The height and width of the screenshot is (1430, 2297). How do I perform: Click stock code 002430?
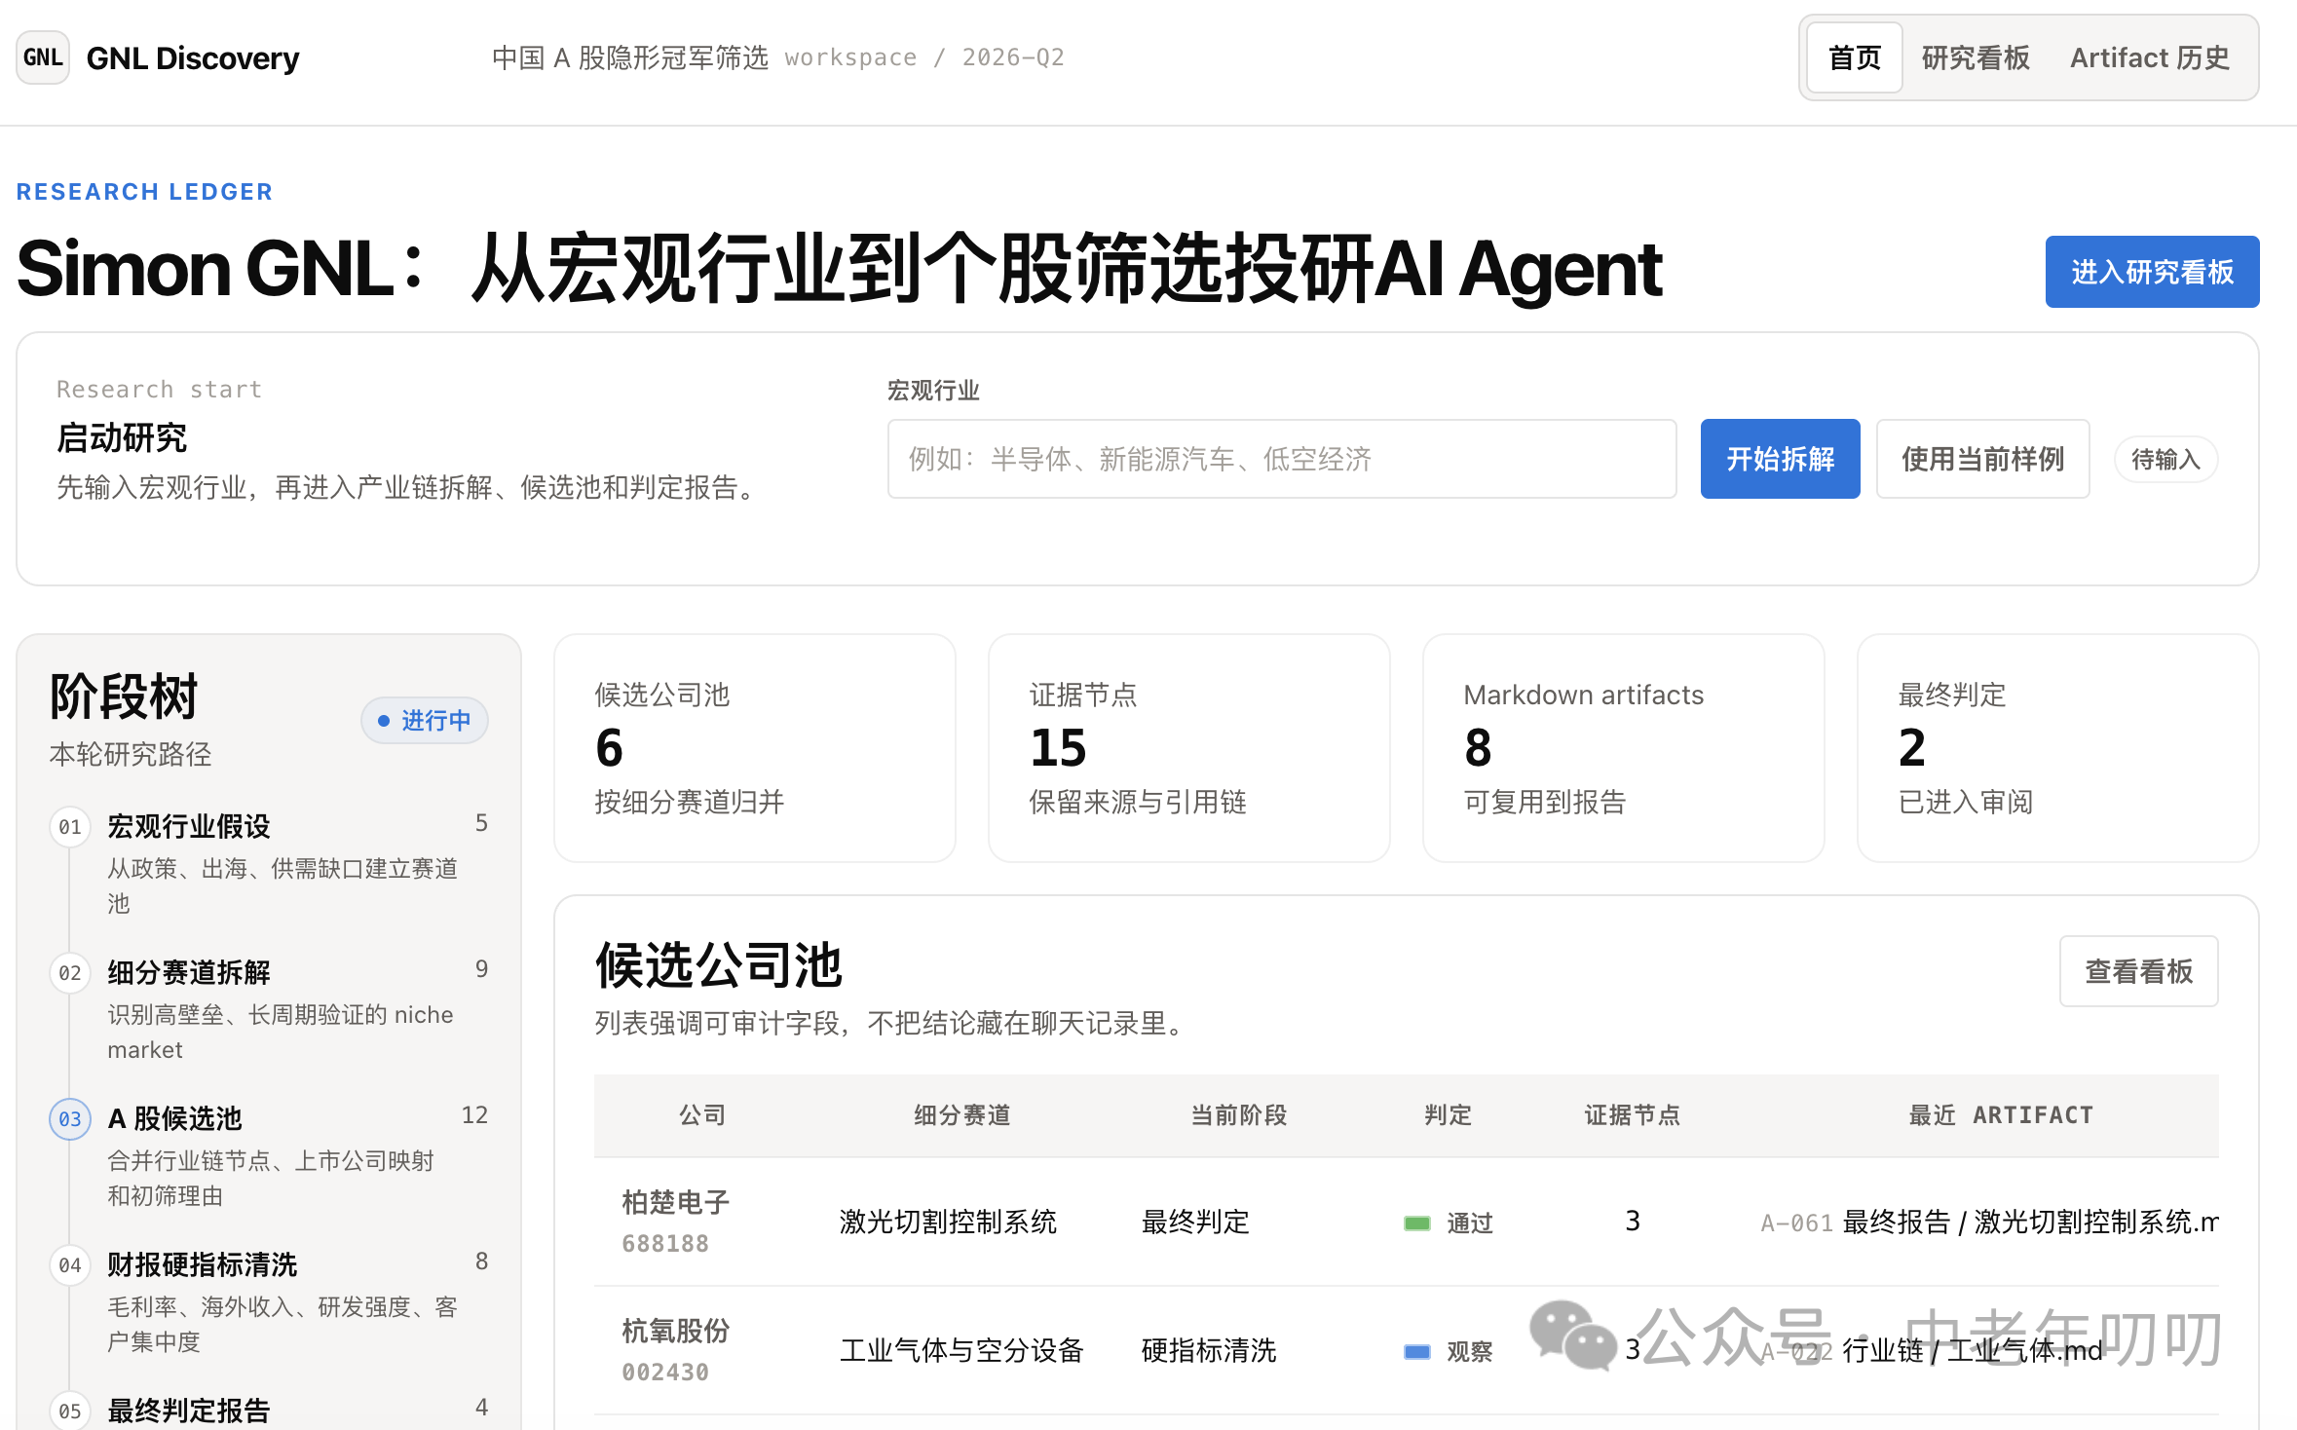pyautogui.click(x=665, y=1373)
